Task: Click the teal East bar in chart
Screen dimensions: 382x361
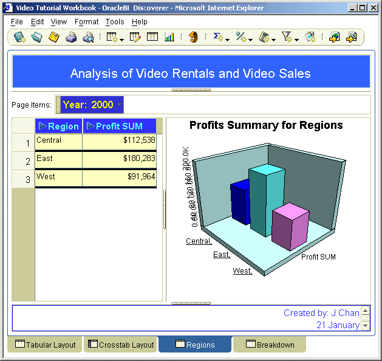Action: pyautogui.click(x=267, y=200)
